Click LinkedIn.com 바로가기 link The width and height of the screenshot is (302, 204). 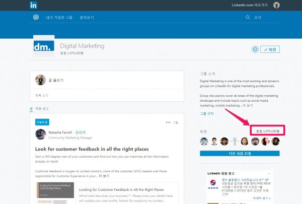pos(249,5)
